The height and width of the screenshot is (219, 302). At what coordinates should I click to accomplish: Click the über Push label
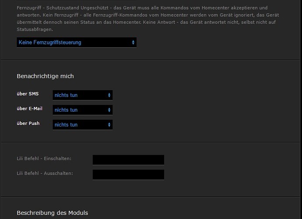[x=28, y=124]
